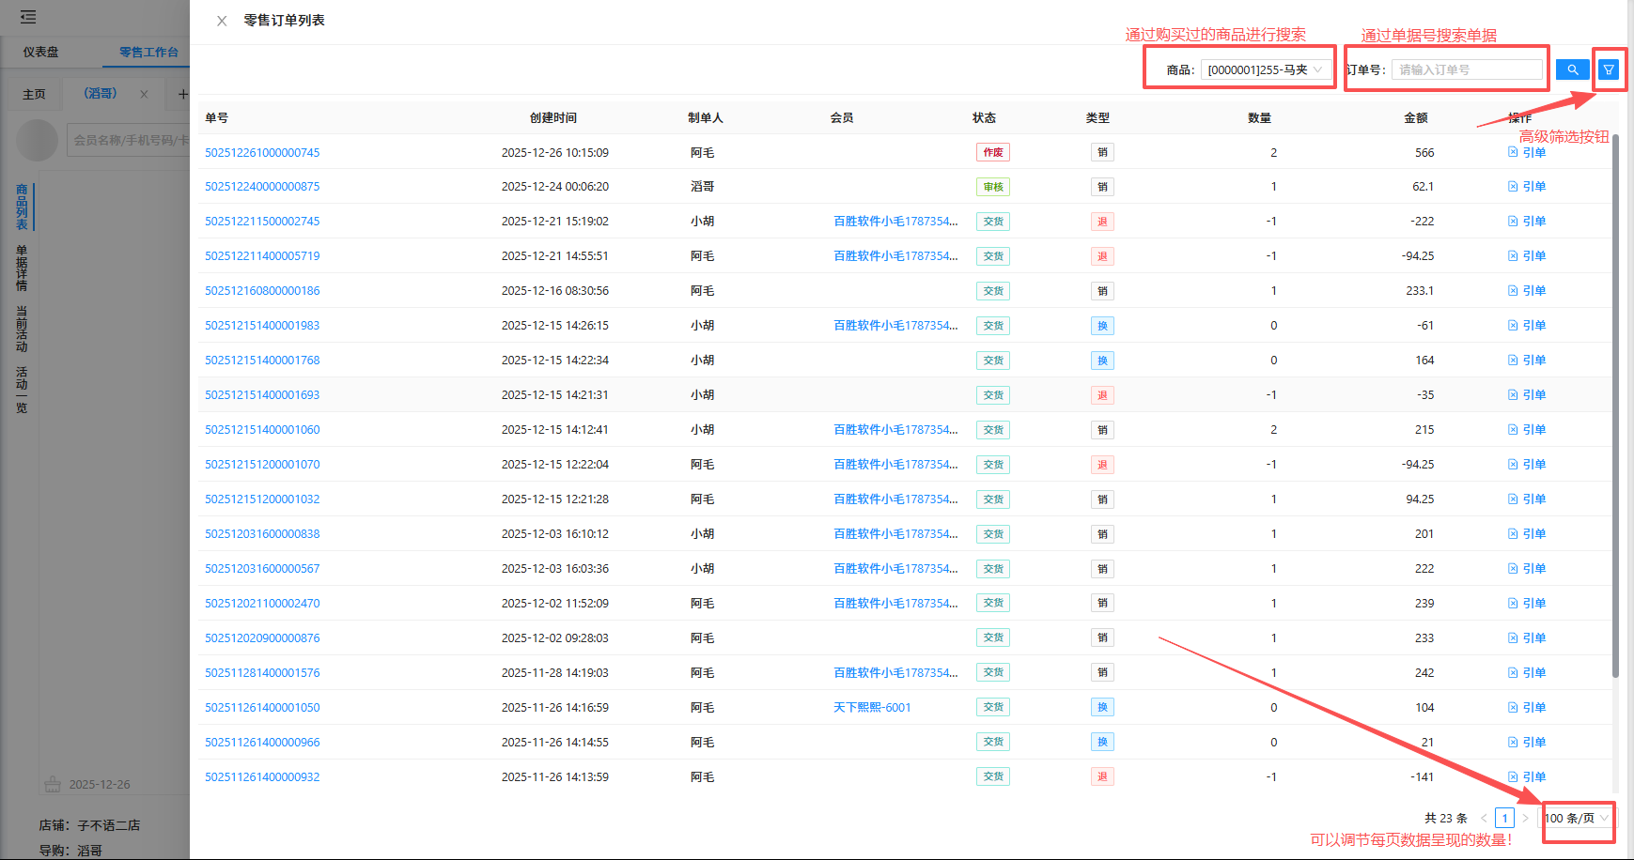
Task: Close the retail order list panel
Action: point(222,21)
